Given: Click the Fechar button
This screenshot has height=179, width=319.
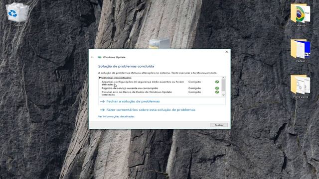Looking at the screenshot, I should coord(219,125).
